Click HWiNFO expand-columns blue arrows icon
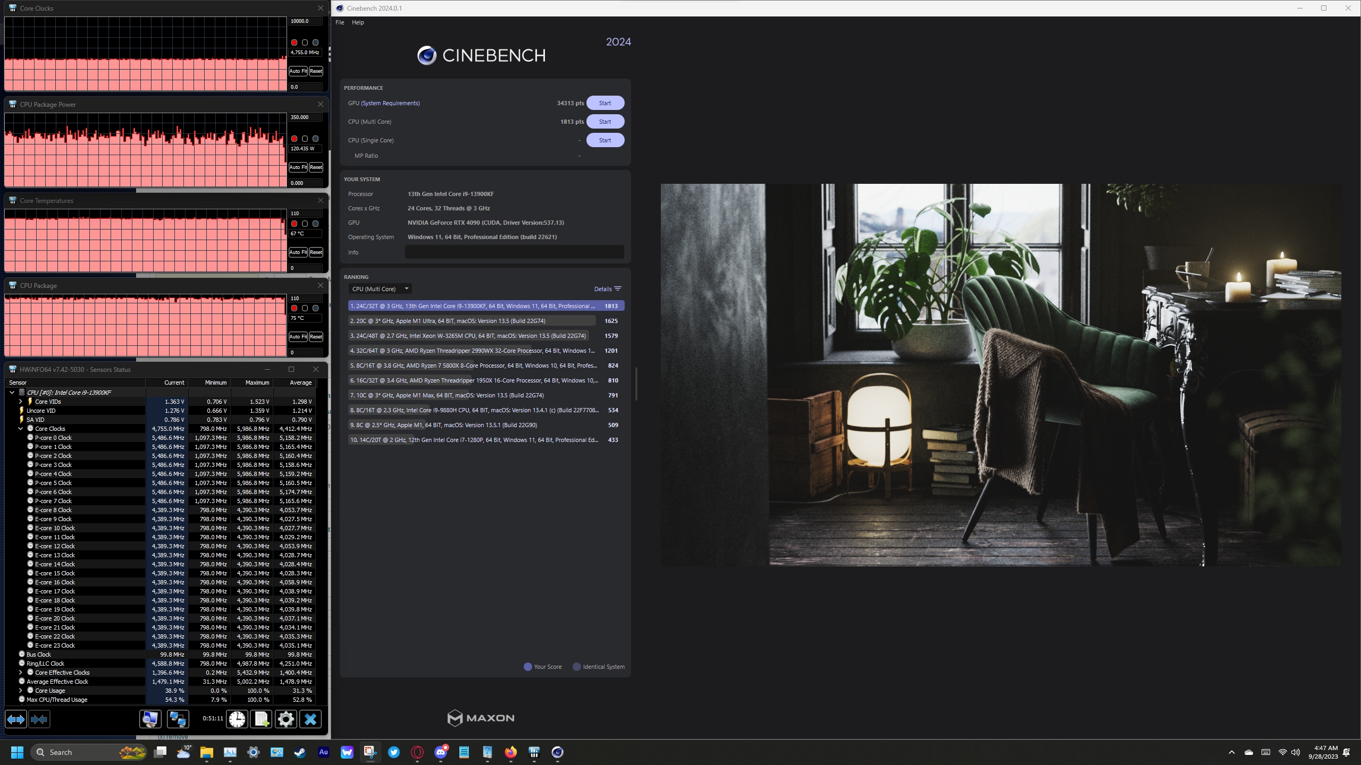 click(x=16, y=719)
